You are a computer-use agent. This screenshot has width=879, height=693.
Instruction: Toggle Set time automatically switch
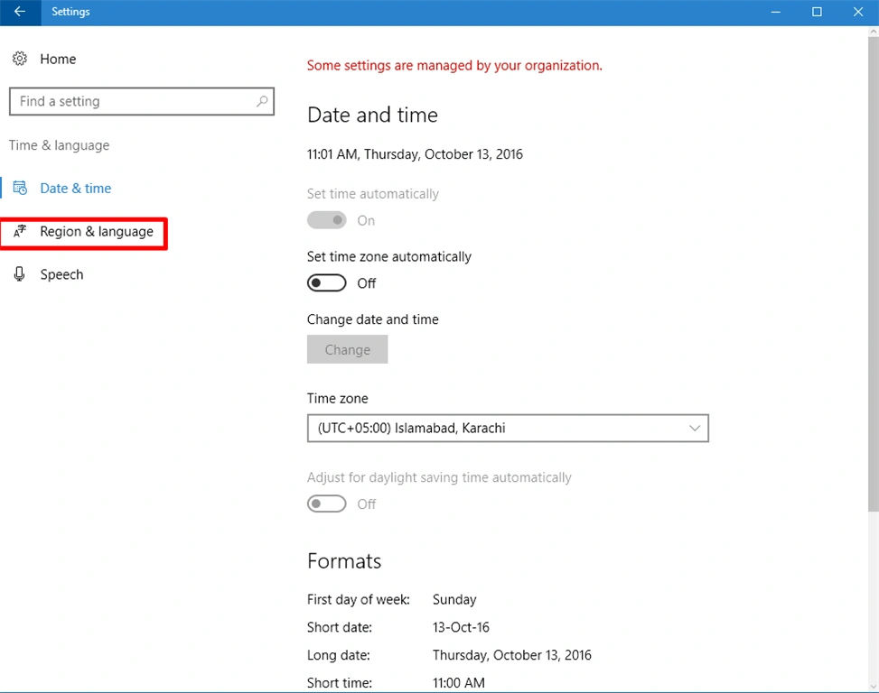pyautogui.click(x=327, y=220)
